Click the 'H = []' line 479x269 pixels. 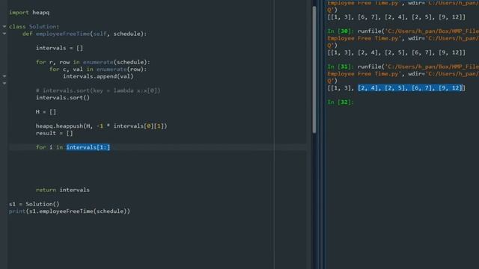(x=46, y=111)
